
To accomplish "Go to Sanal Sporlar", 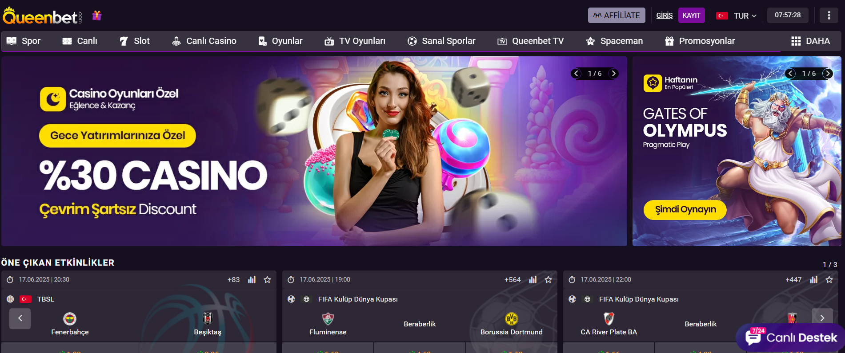I will coord(441,41).
